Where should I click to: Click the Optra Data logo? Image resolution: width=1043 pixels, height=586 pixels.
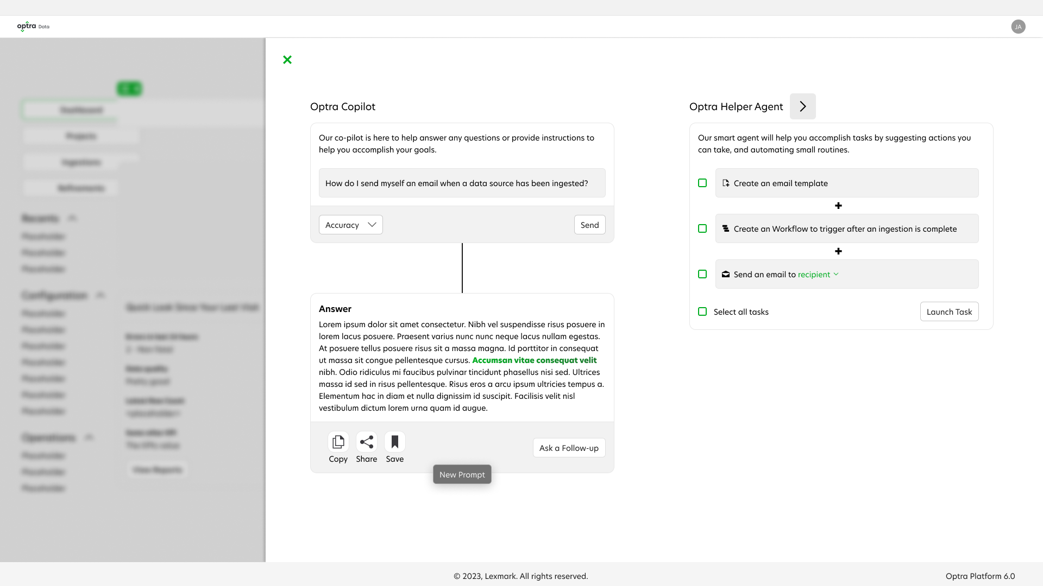(33, 27)
